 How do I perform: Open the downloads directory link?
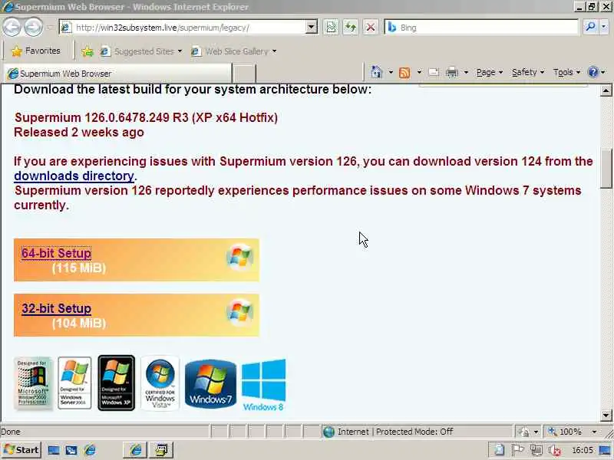74,176
